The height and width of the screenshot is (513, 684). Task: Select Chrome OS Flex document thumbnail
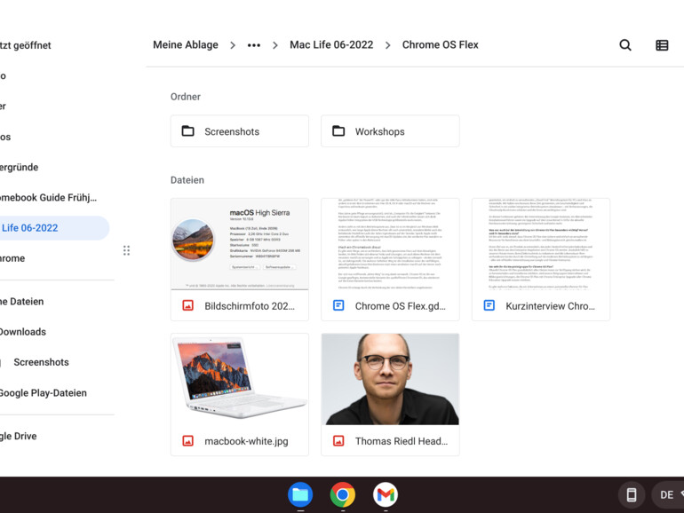[x=390, y=244]
